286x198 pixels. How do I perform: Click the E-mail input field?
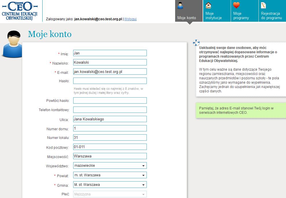(x=110, y=72)
